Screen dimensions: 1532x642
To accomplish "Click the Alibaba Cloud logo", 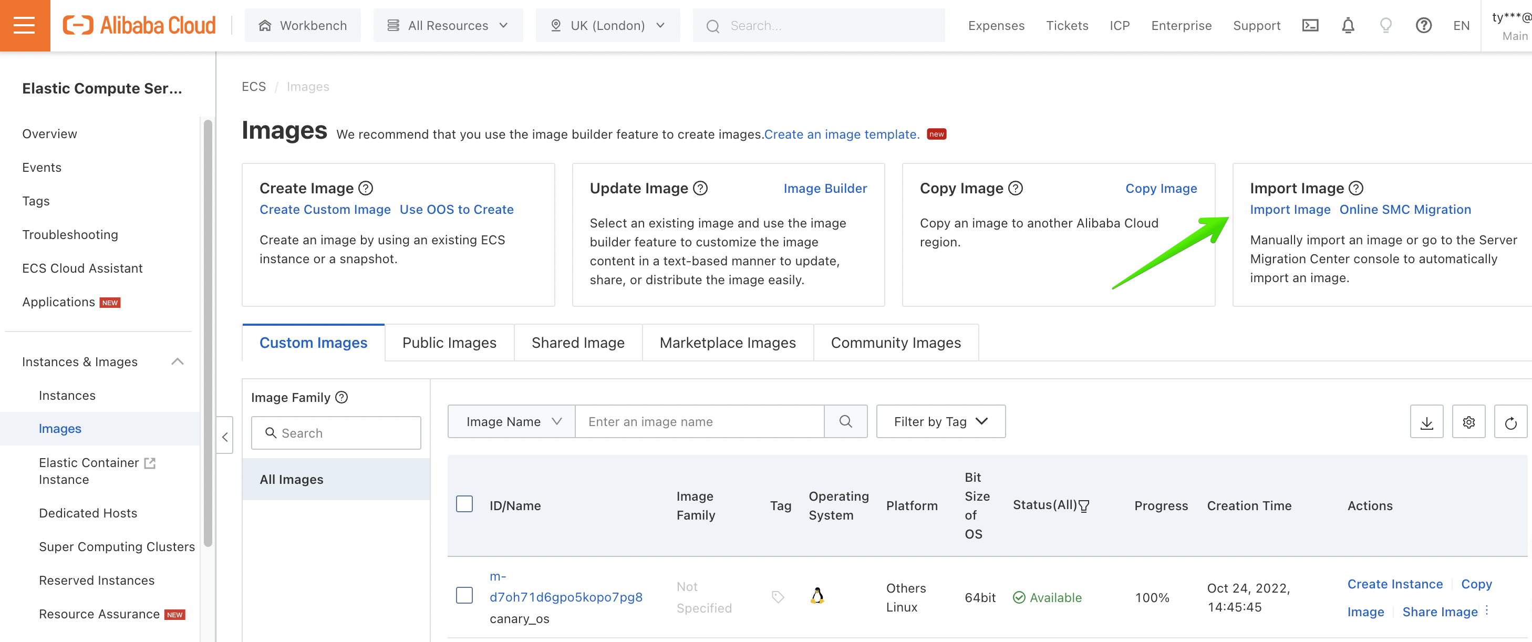I will pyautogui.click(x=139, y=26).
